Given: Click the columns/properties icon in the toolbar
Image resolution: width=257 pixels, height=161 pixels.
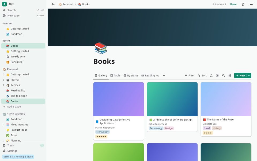Looking at the screenshot, I should [217, 76].
